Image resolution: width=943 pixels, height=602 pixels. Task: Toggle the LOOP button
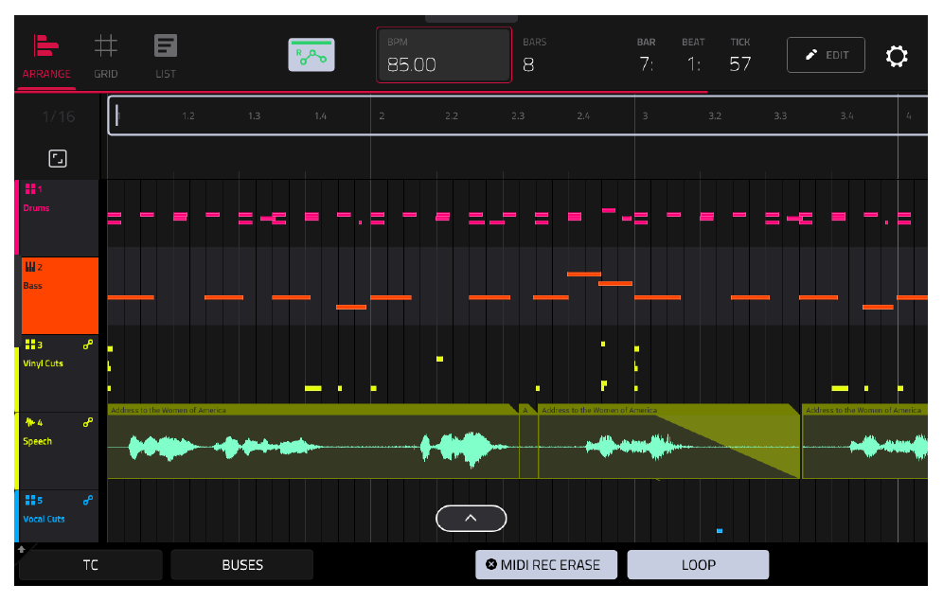click(x=698, y=565)
